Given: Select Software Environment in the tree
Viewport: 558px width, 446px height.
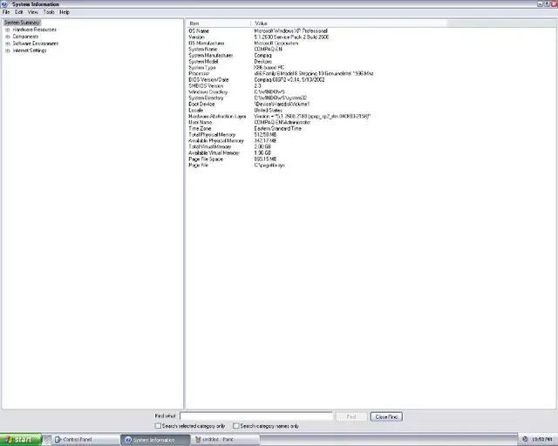Looking at the screenshot, I should pyautogui.click(x=36, y=44).
